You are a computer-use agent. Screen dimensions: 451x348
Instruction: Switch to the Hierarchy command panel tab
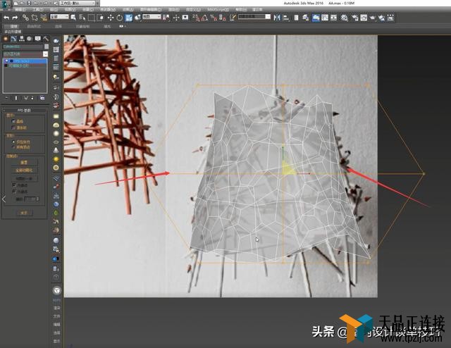coord(22,39)
